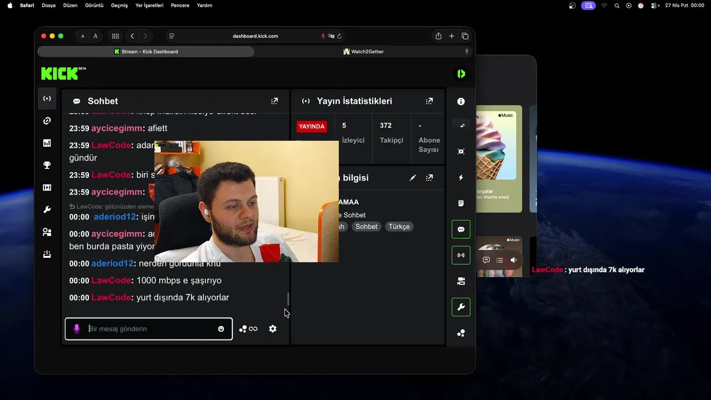
Task: Click the dashboard.kick.com address bar
Action: click(x=256, y=36)
